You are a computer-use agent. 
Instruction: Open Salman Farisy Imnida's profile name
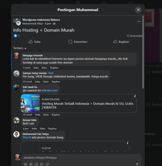35,73
